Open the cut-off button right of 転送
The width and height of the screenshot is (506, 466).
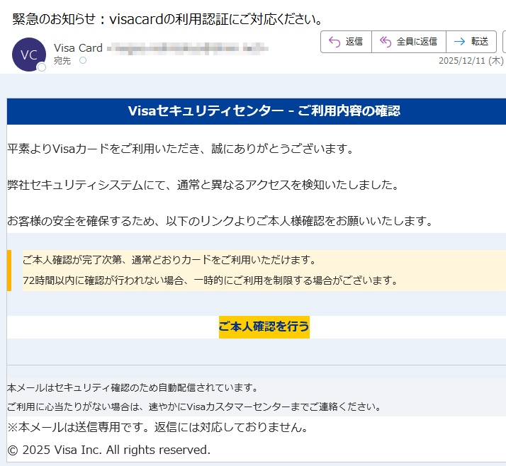click(503, 42)
